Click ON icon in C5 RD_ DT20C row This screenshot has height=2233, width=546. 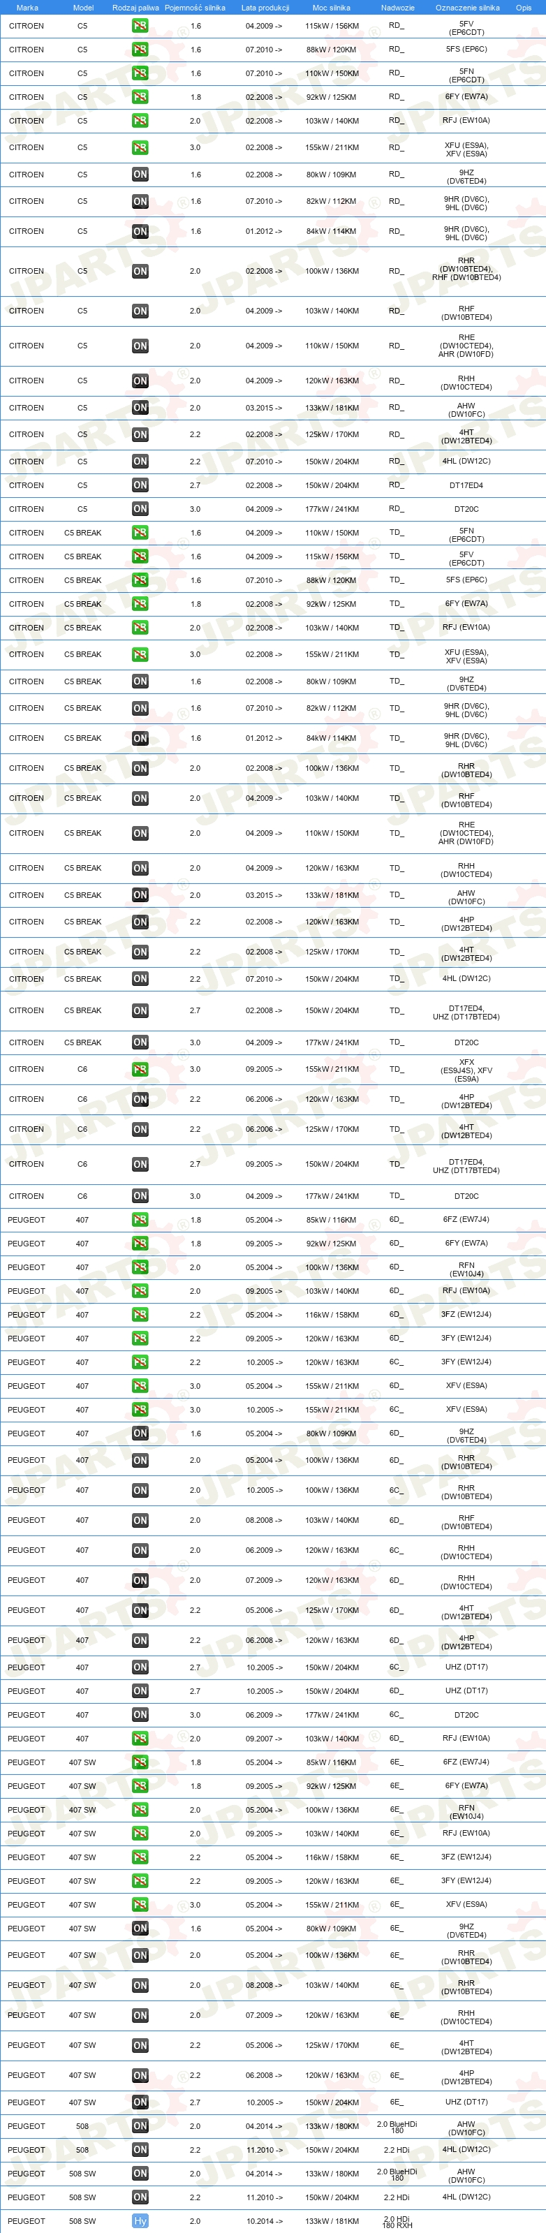140,509
